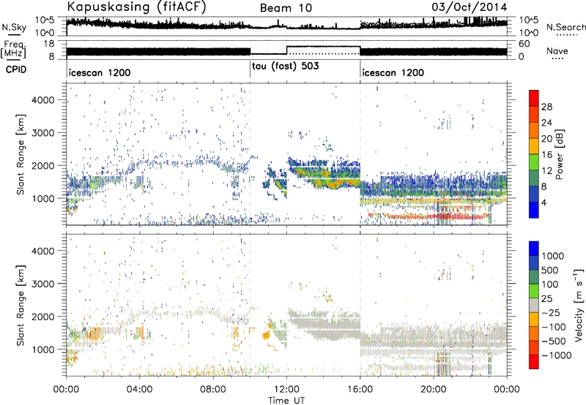Image resolution: width=586 pixels, height=405 pixels.
Task: Click the "Slant Range [km]" label of velocity panel
Action: tap(21, 306)
